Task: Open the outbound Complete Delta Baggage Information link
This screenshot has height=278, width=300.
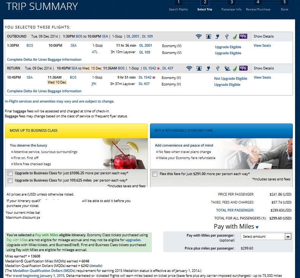Action: coord(44,60)
